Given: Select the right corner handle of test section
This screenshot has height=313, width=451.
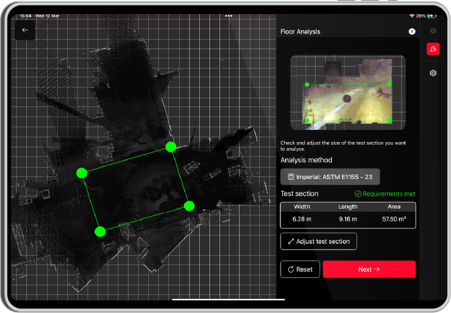Looking at the screenshot, I should pos(189,206).
